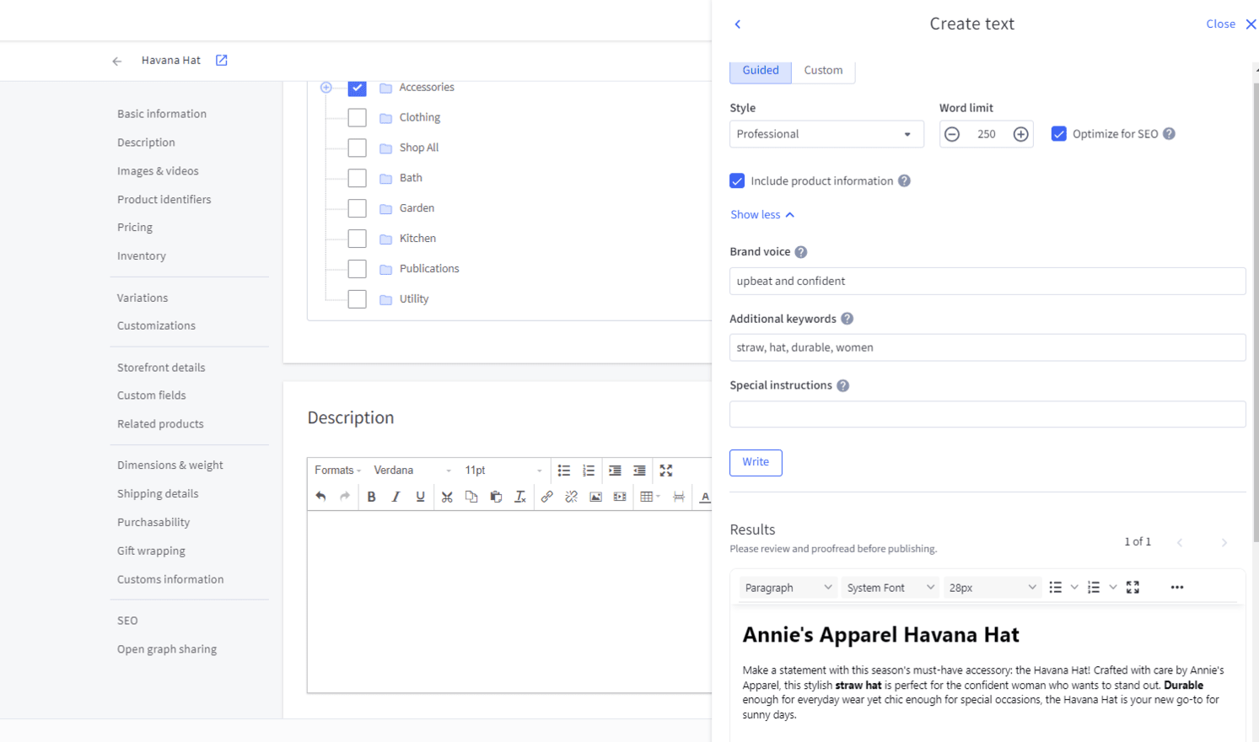Go to Images & videos section
Screen dimensions: 1259x742
point(159,171)
